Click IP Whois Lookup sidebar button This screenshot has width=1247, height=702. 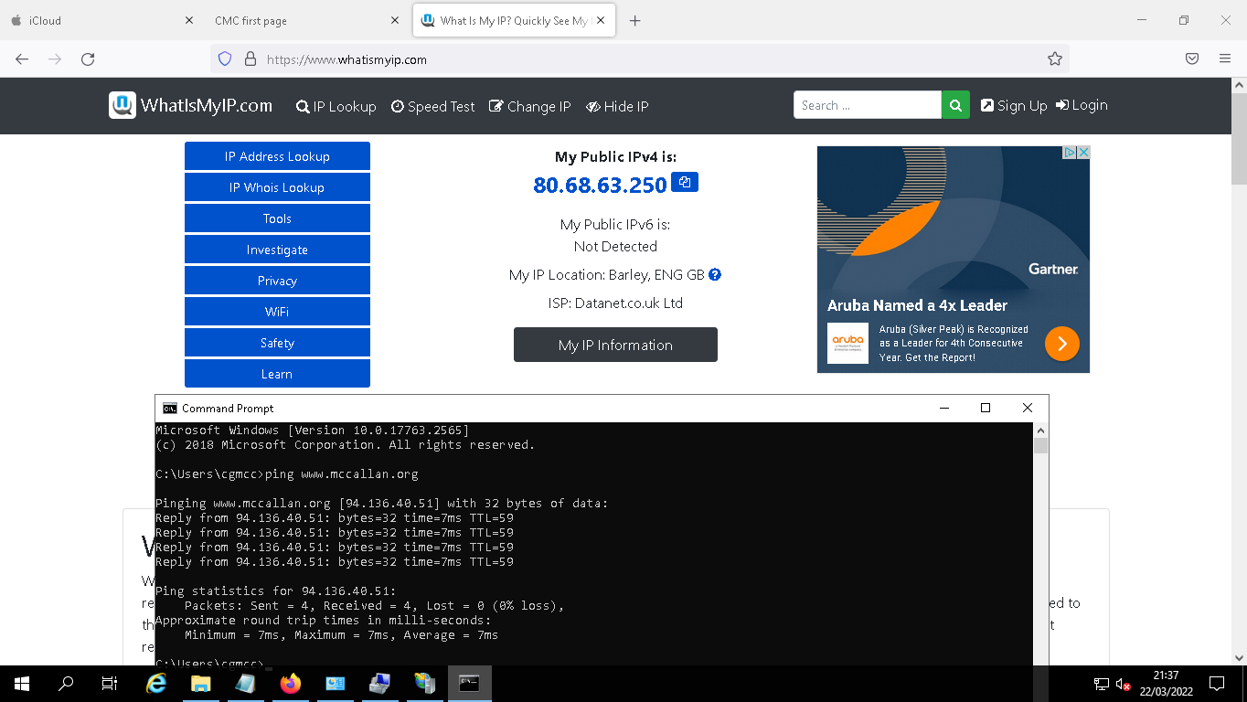(277, 187)
